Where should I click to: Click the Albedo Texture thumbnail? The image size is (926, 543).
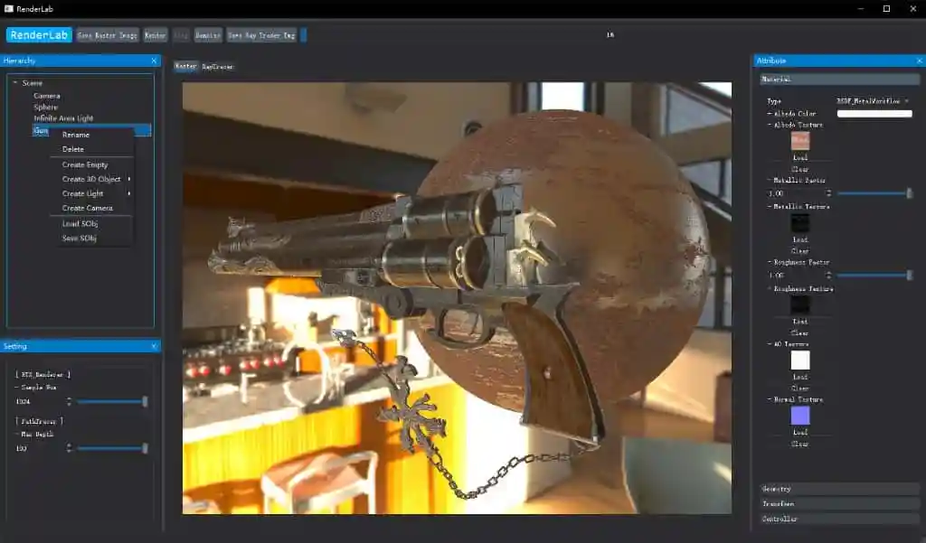(x=800, y=140)
